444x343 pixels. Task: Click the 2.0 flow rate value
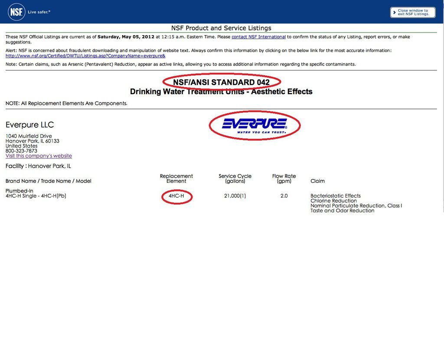coord(284,196)
